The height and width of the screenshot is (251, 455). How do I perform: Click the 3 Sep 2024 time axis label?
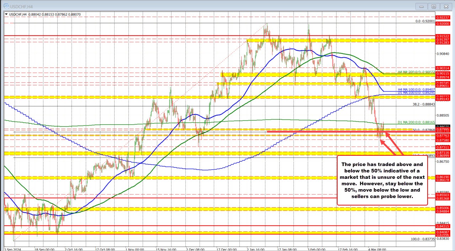pos(14,249)
